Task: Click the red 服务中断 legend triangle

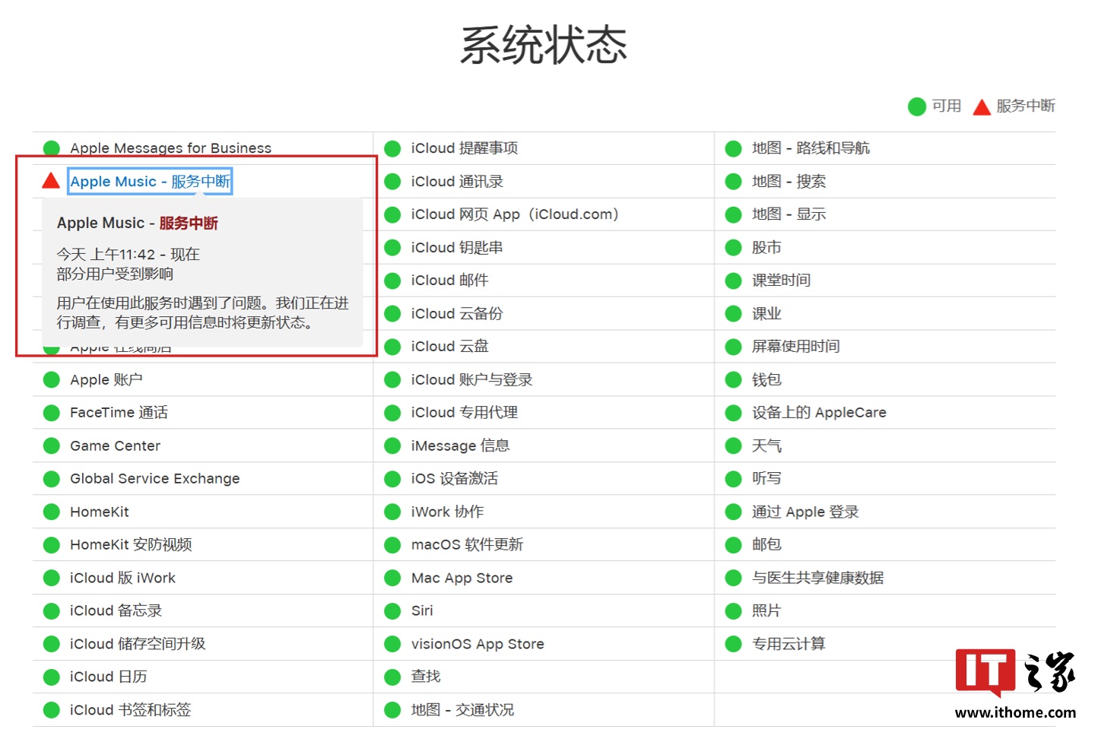Action: point(982,106)
